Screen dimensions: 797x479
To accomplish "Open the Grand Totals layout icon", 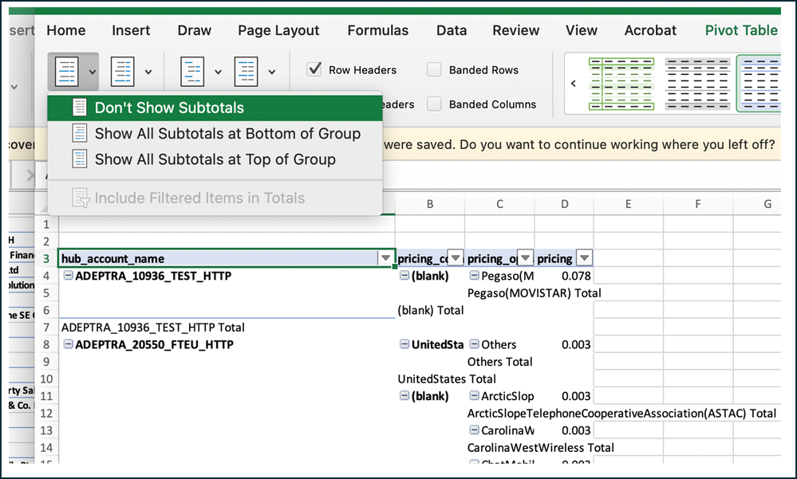I will pyautogui.click(x=123, y=72).
